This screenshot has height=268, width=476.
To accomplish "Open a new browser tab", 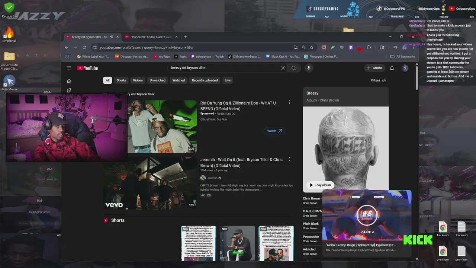I will 185,37.
